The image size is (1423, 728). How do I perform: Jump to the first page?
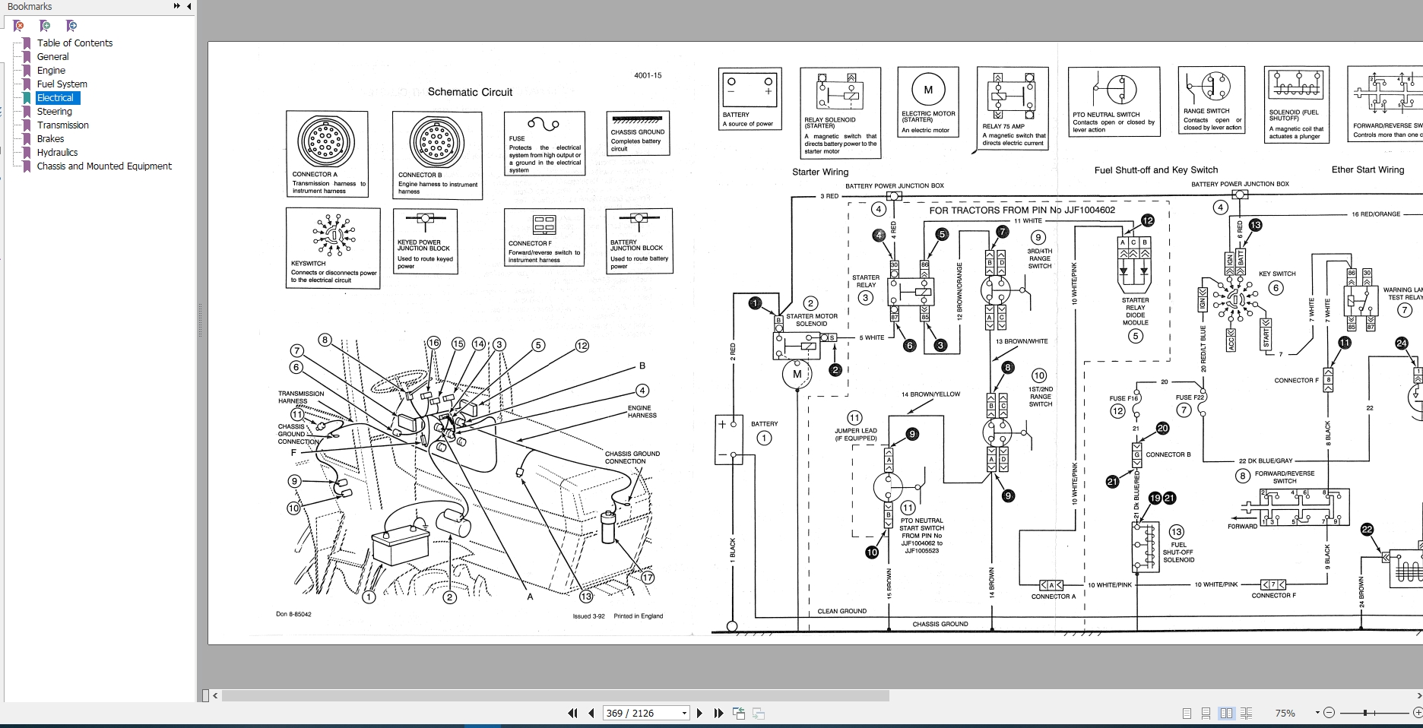tap(572, 713)
